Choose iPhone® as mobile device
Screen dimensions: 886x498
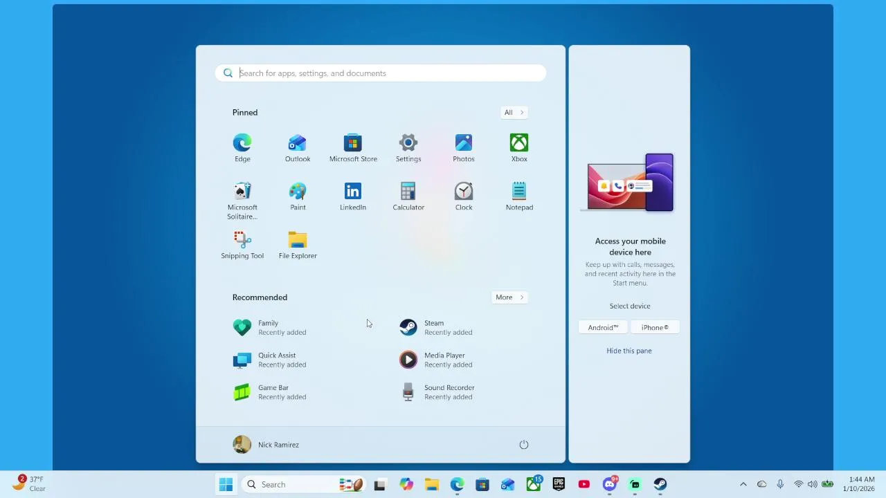655,327
